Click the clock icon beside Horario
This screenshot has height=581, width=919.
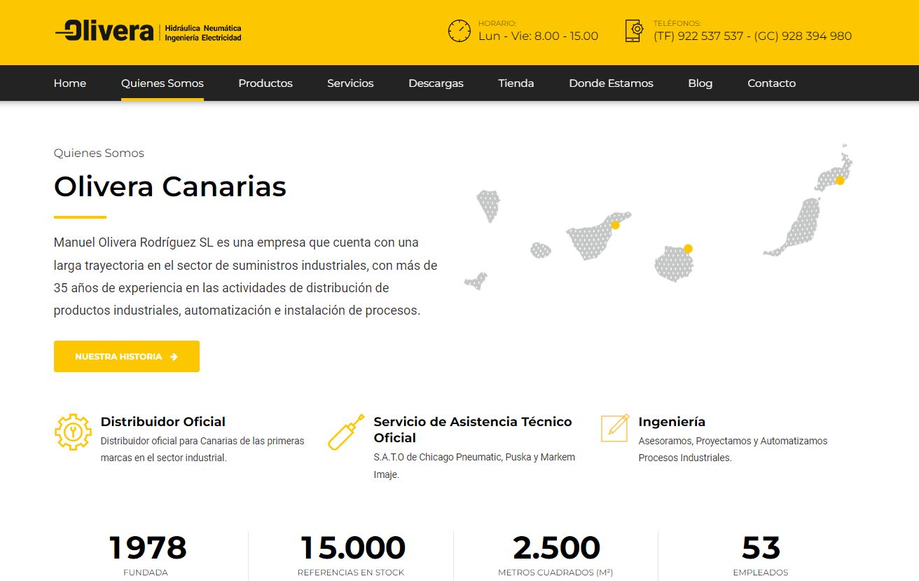click(x=459, y=31)
